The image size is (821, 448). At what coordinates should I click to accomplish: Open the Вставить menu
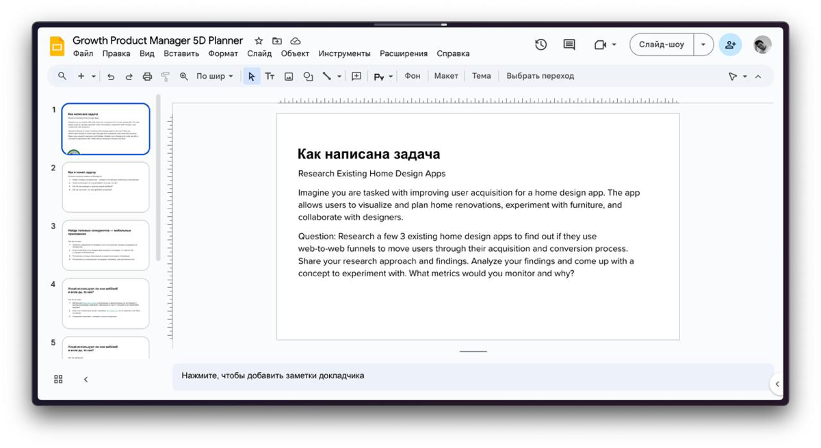[181, 53]
